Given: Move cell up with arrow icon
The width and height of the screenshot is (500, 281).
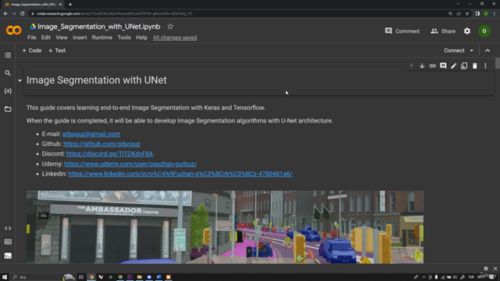Looking at the screenshot, I should tap(412, 66).
